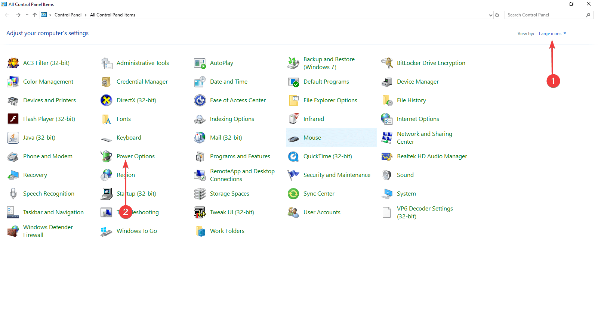Open the Realtek HD Audio Manager icon
The image size is (598, 321).
[x=387, y=156]
